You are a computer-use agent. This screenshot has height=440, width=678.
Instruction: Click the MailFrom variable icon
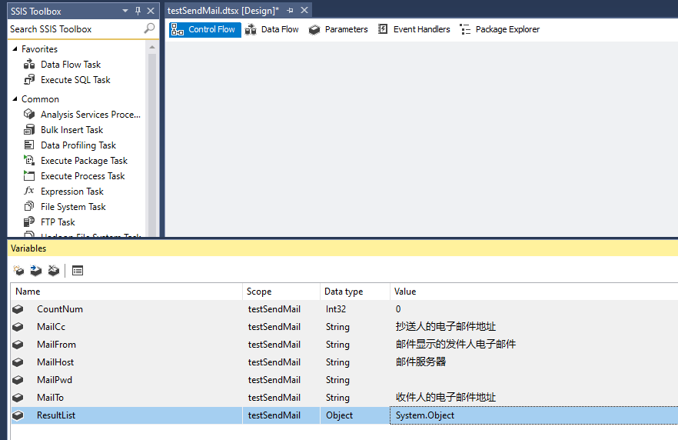18,345
